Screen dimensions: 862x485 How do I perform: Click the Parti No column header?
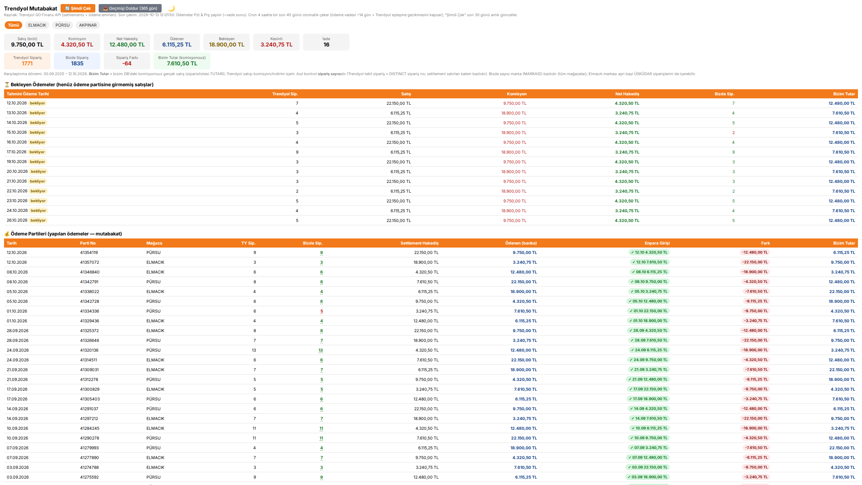point(88,243)
